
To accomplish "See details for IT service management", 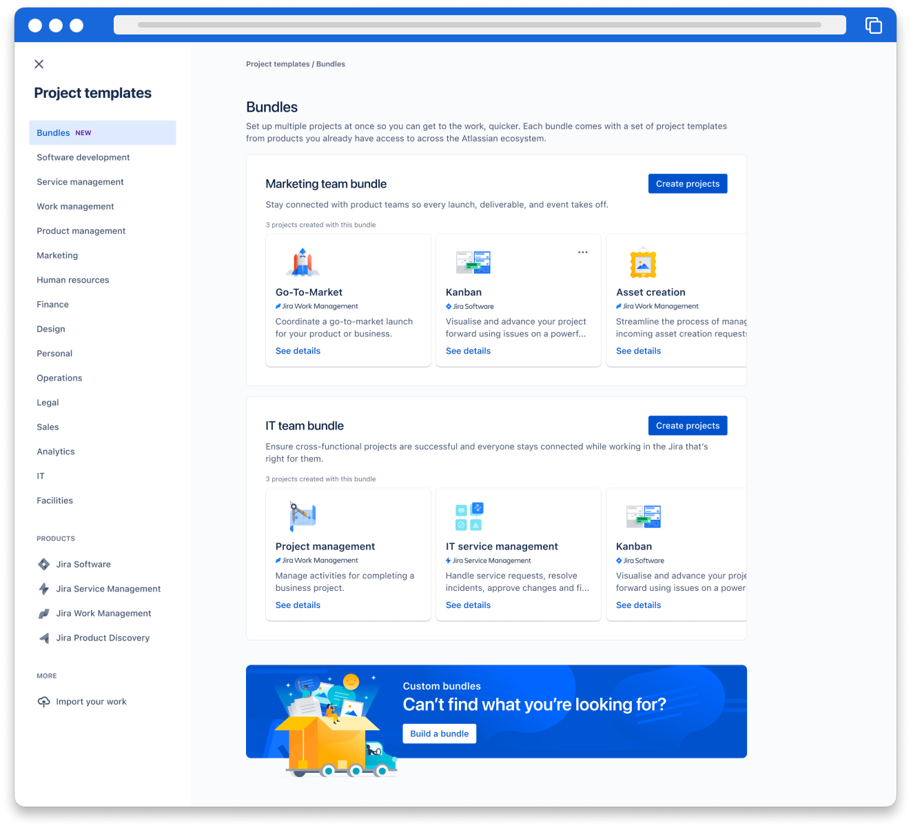I will coord(468,605).
